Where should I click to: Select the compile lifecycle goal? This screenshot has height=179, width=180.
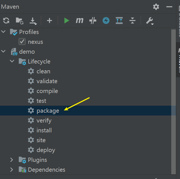click(47, 91)
